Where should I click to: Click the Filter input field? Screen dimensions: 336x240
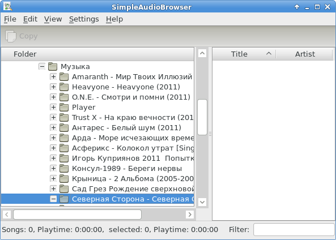pos(294,230)
